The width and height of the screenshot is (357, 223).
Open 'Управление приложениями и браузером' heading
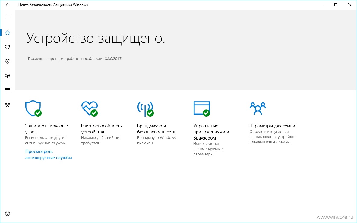point(211,132)
